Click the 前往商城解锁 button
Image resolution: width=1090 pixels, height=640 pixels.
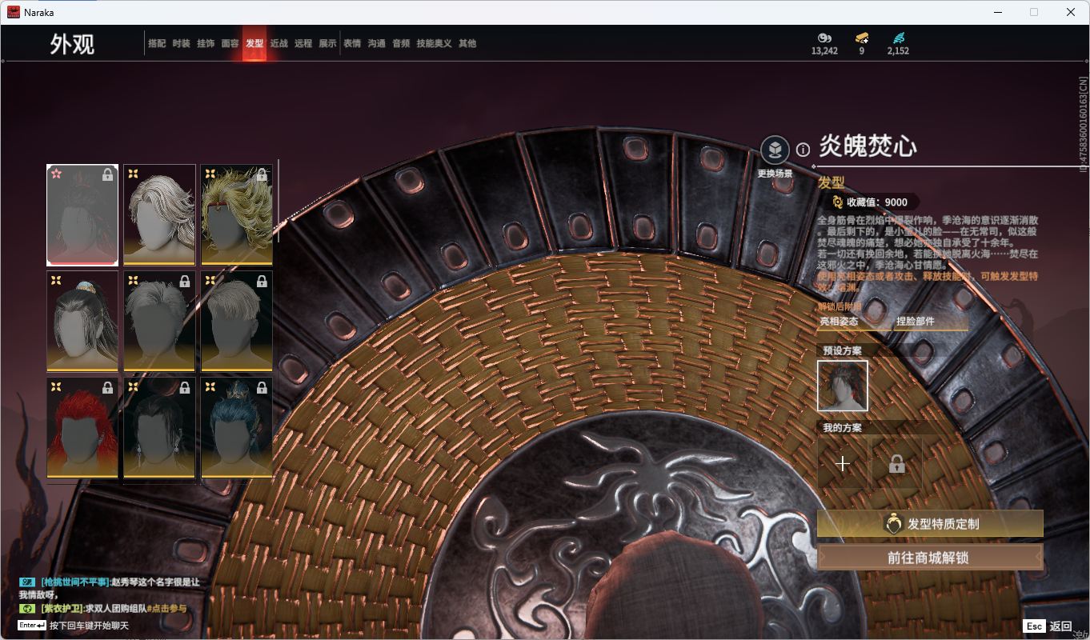coord(930,558)
